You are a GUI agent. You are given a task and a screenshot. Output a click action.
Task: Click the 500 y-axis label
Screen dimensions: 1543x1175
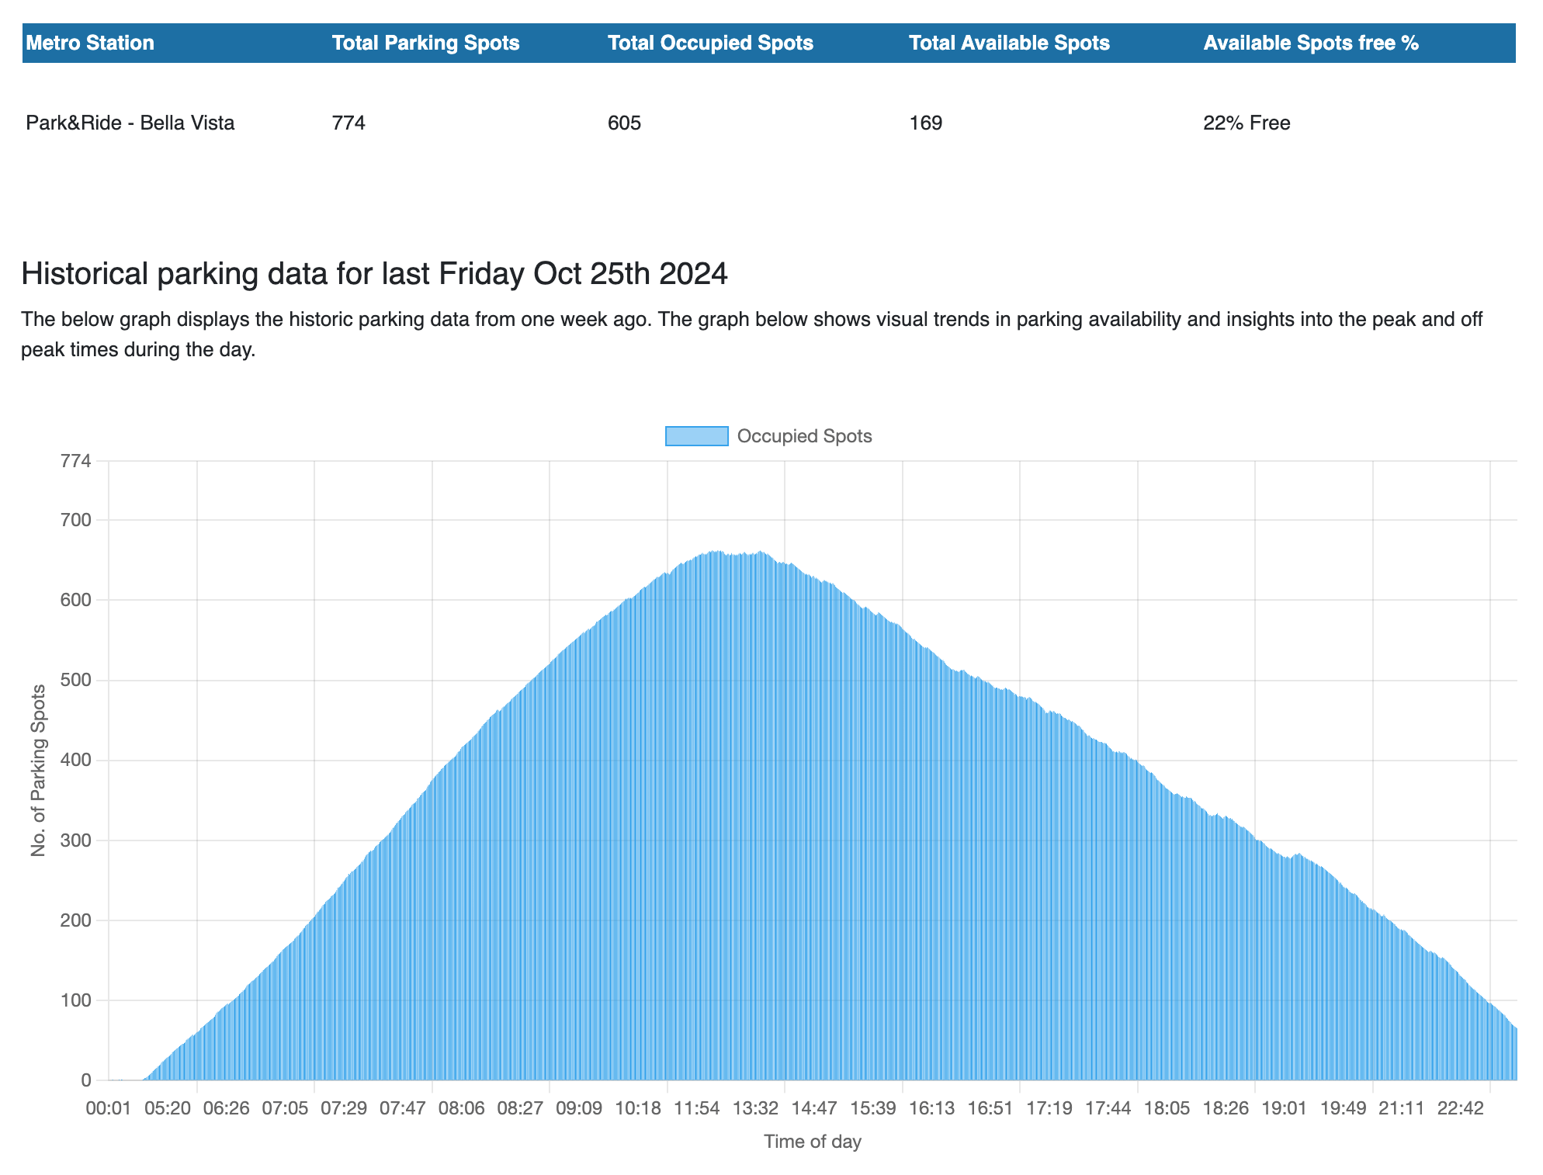point(76,681)
